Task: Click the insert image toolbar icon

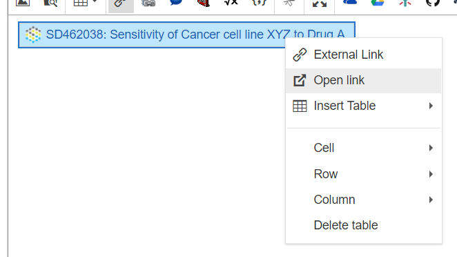Action: (x=23, y=3)
